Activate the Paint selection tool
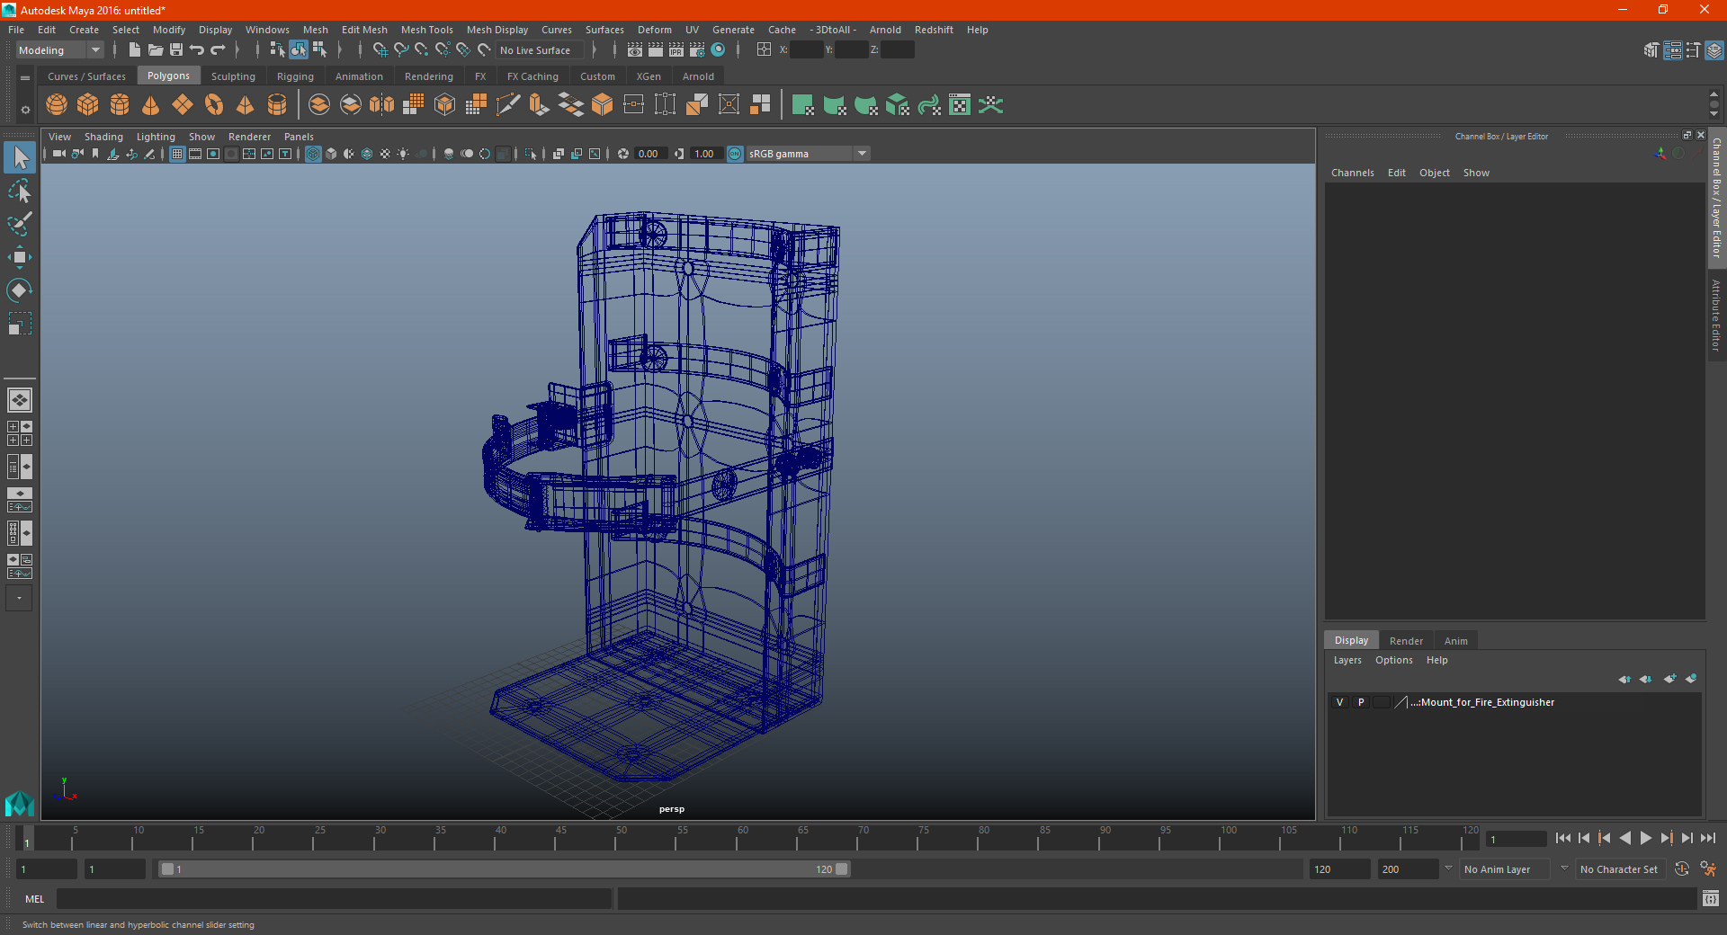Image resolution: width=1727 pixels, height=935 pixels. [x=20, y=224]
